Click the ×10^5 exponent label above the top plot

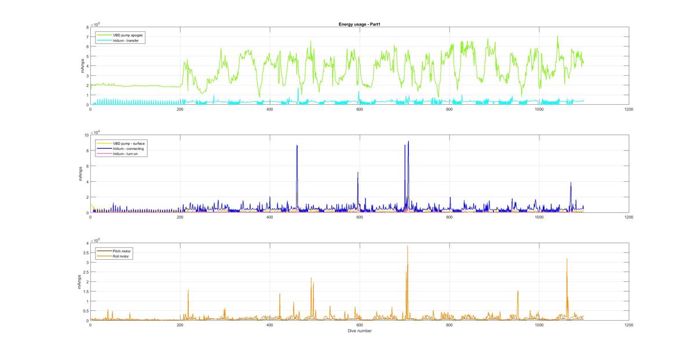pyautogui.click(x=96, y=24)
